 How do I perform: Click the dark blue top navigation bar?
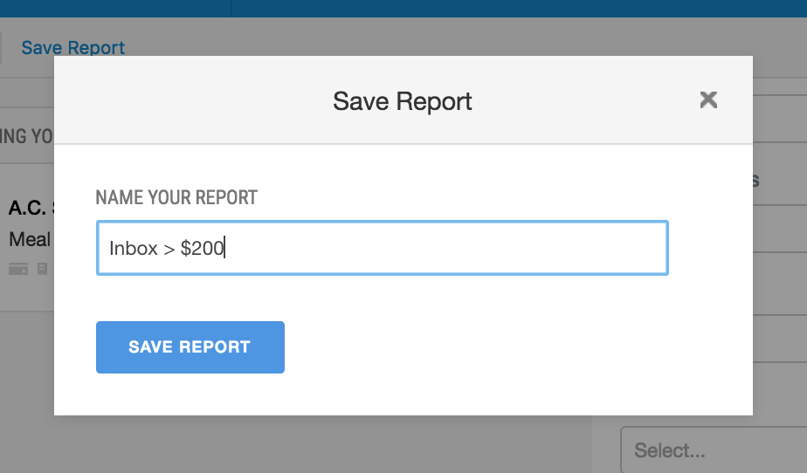click(520, 8)
